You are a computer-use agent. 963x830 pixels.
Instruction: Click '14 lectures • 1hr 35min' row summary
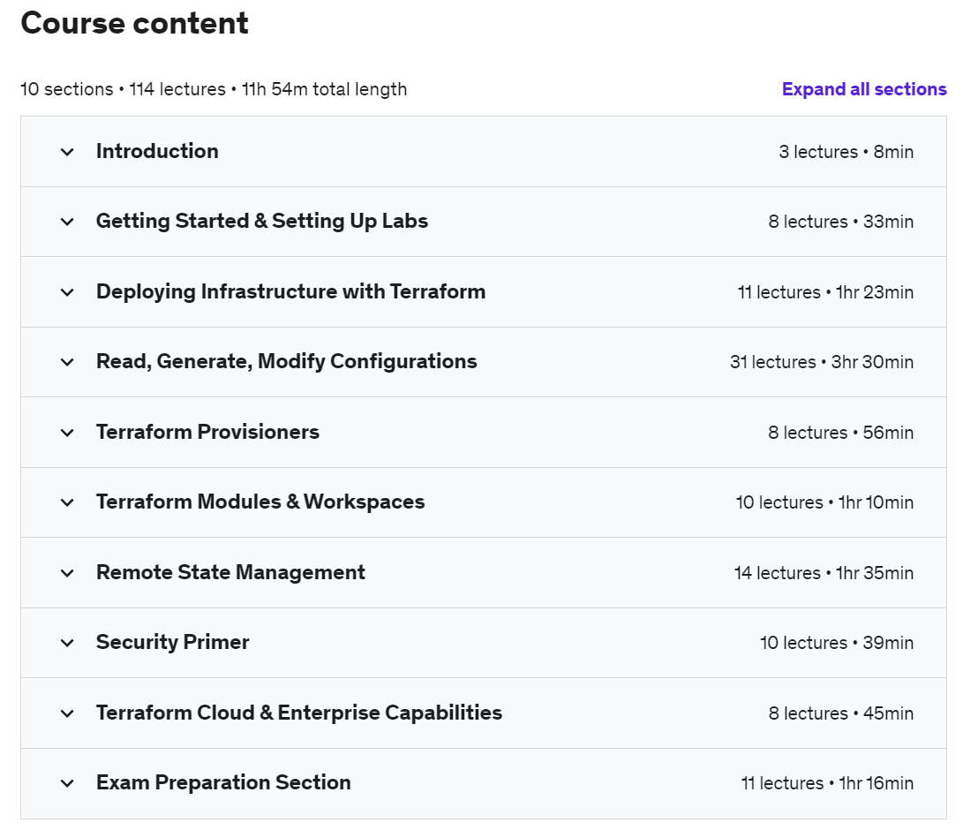(x=823, y=573)
